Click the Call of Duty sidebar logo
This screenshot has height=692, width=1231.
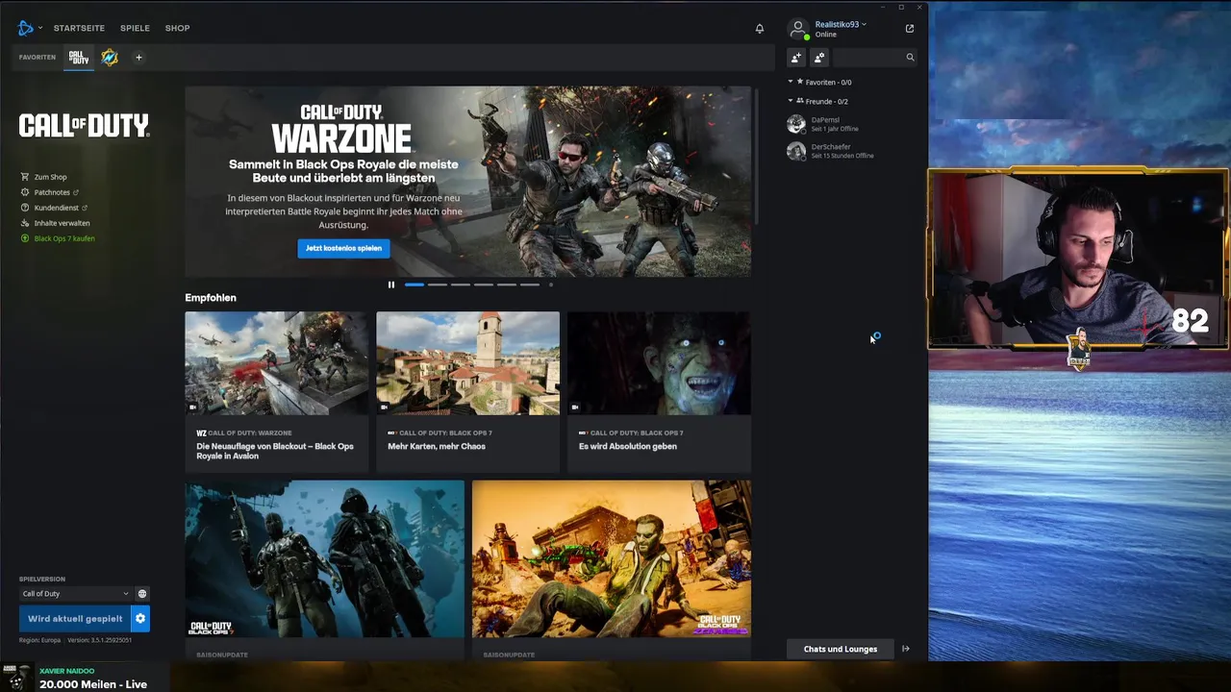tap(84, 125)
